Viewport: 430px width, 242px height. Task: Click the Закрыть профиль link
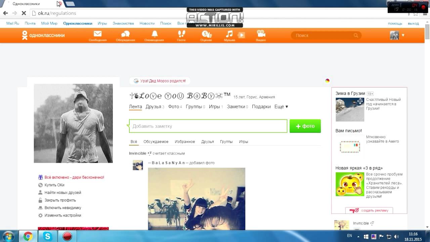coord(60,200)
